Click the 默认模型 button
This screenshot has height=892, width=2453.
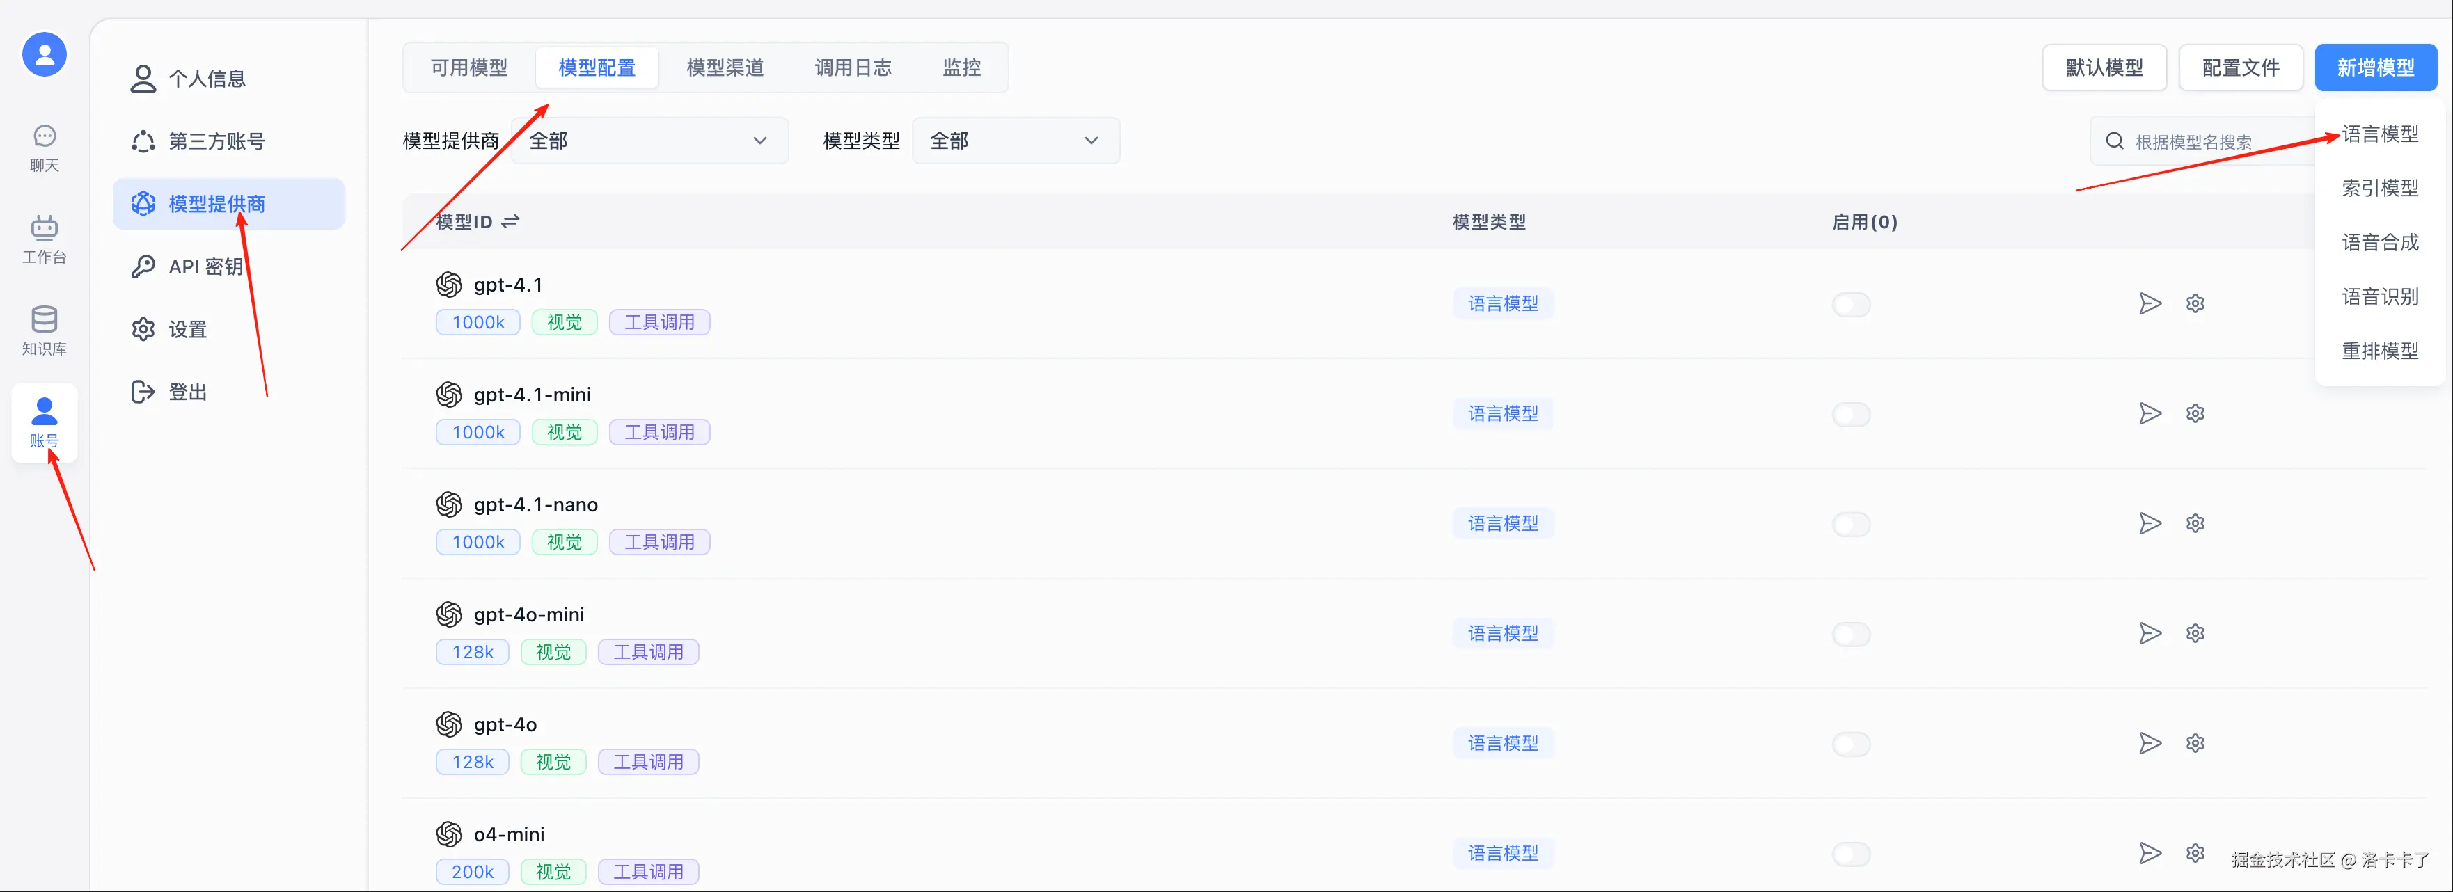pos(2104,67)
